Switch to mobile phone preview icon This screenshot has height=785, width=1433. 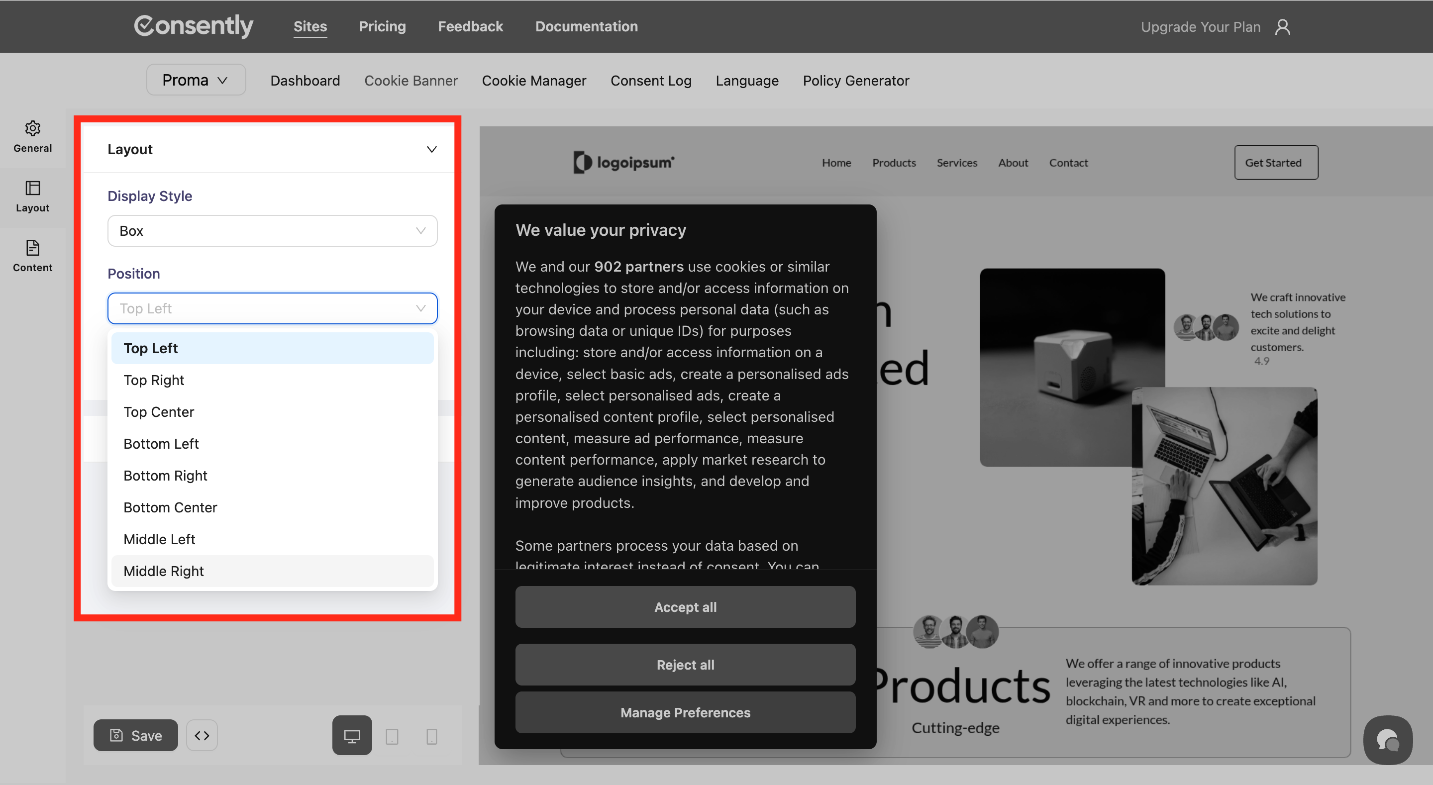[432, 736]
